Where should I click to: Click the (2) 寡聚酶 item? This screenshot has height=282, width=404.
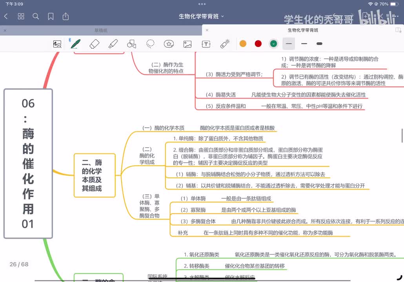(193, 210)
